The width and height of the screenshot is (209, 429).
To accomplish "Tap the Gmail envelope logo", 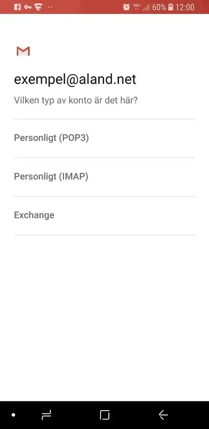I will coord(23,51).
